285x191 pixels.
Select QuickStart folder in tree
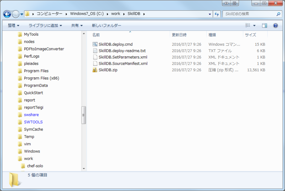(x=33, y=93)
